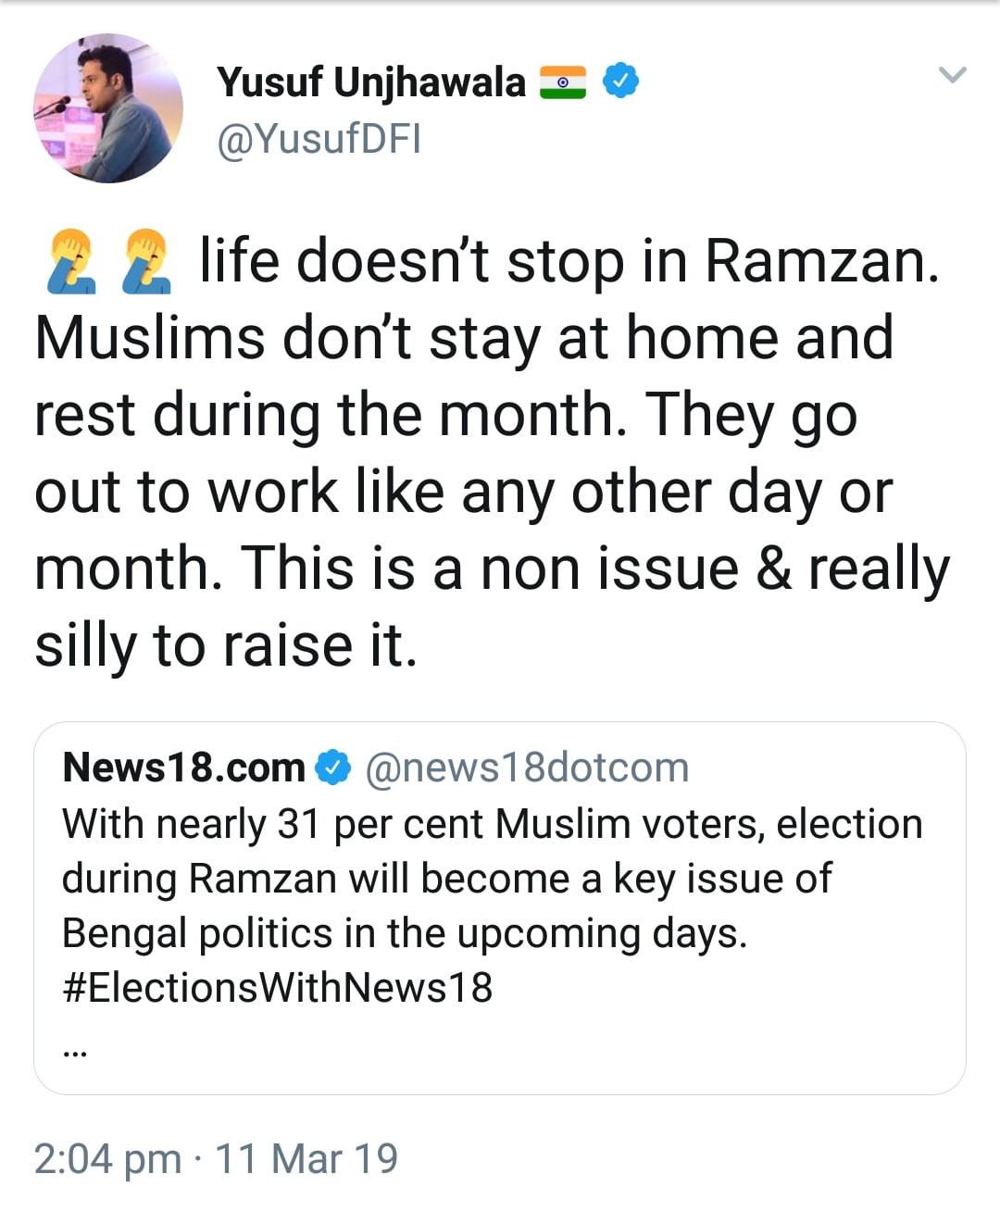The height and width of the screenshot is (1211, 1000).
Task: Click the @news18dotcom handle
Action: (527, 768)
